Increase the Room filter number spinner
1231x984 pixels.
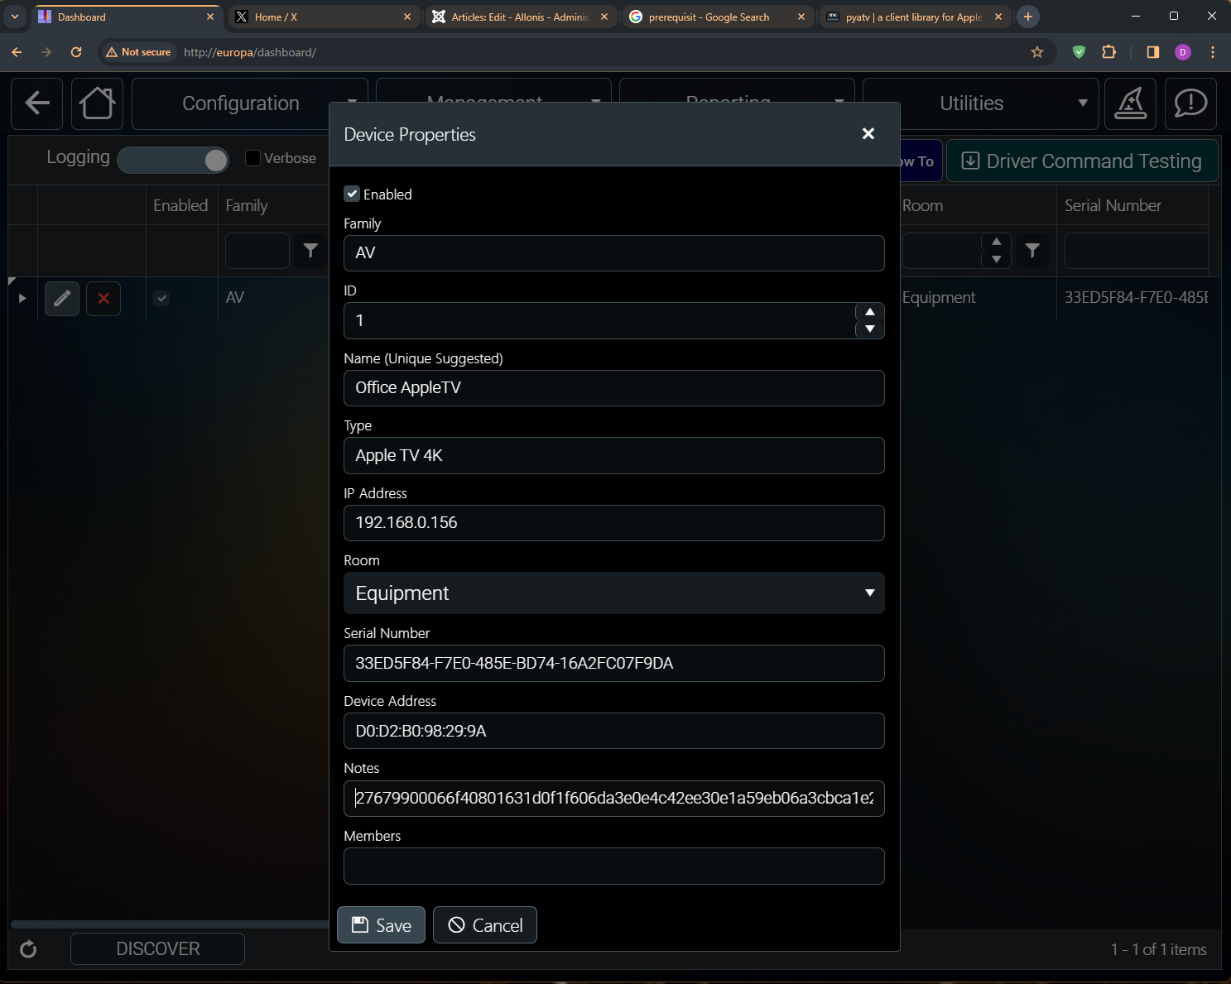tap(997, 242)
